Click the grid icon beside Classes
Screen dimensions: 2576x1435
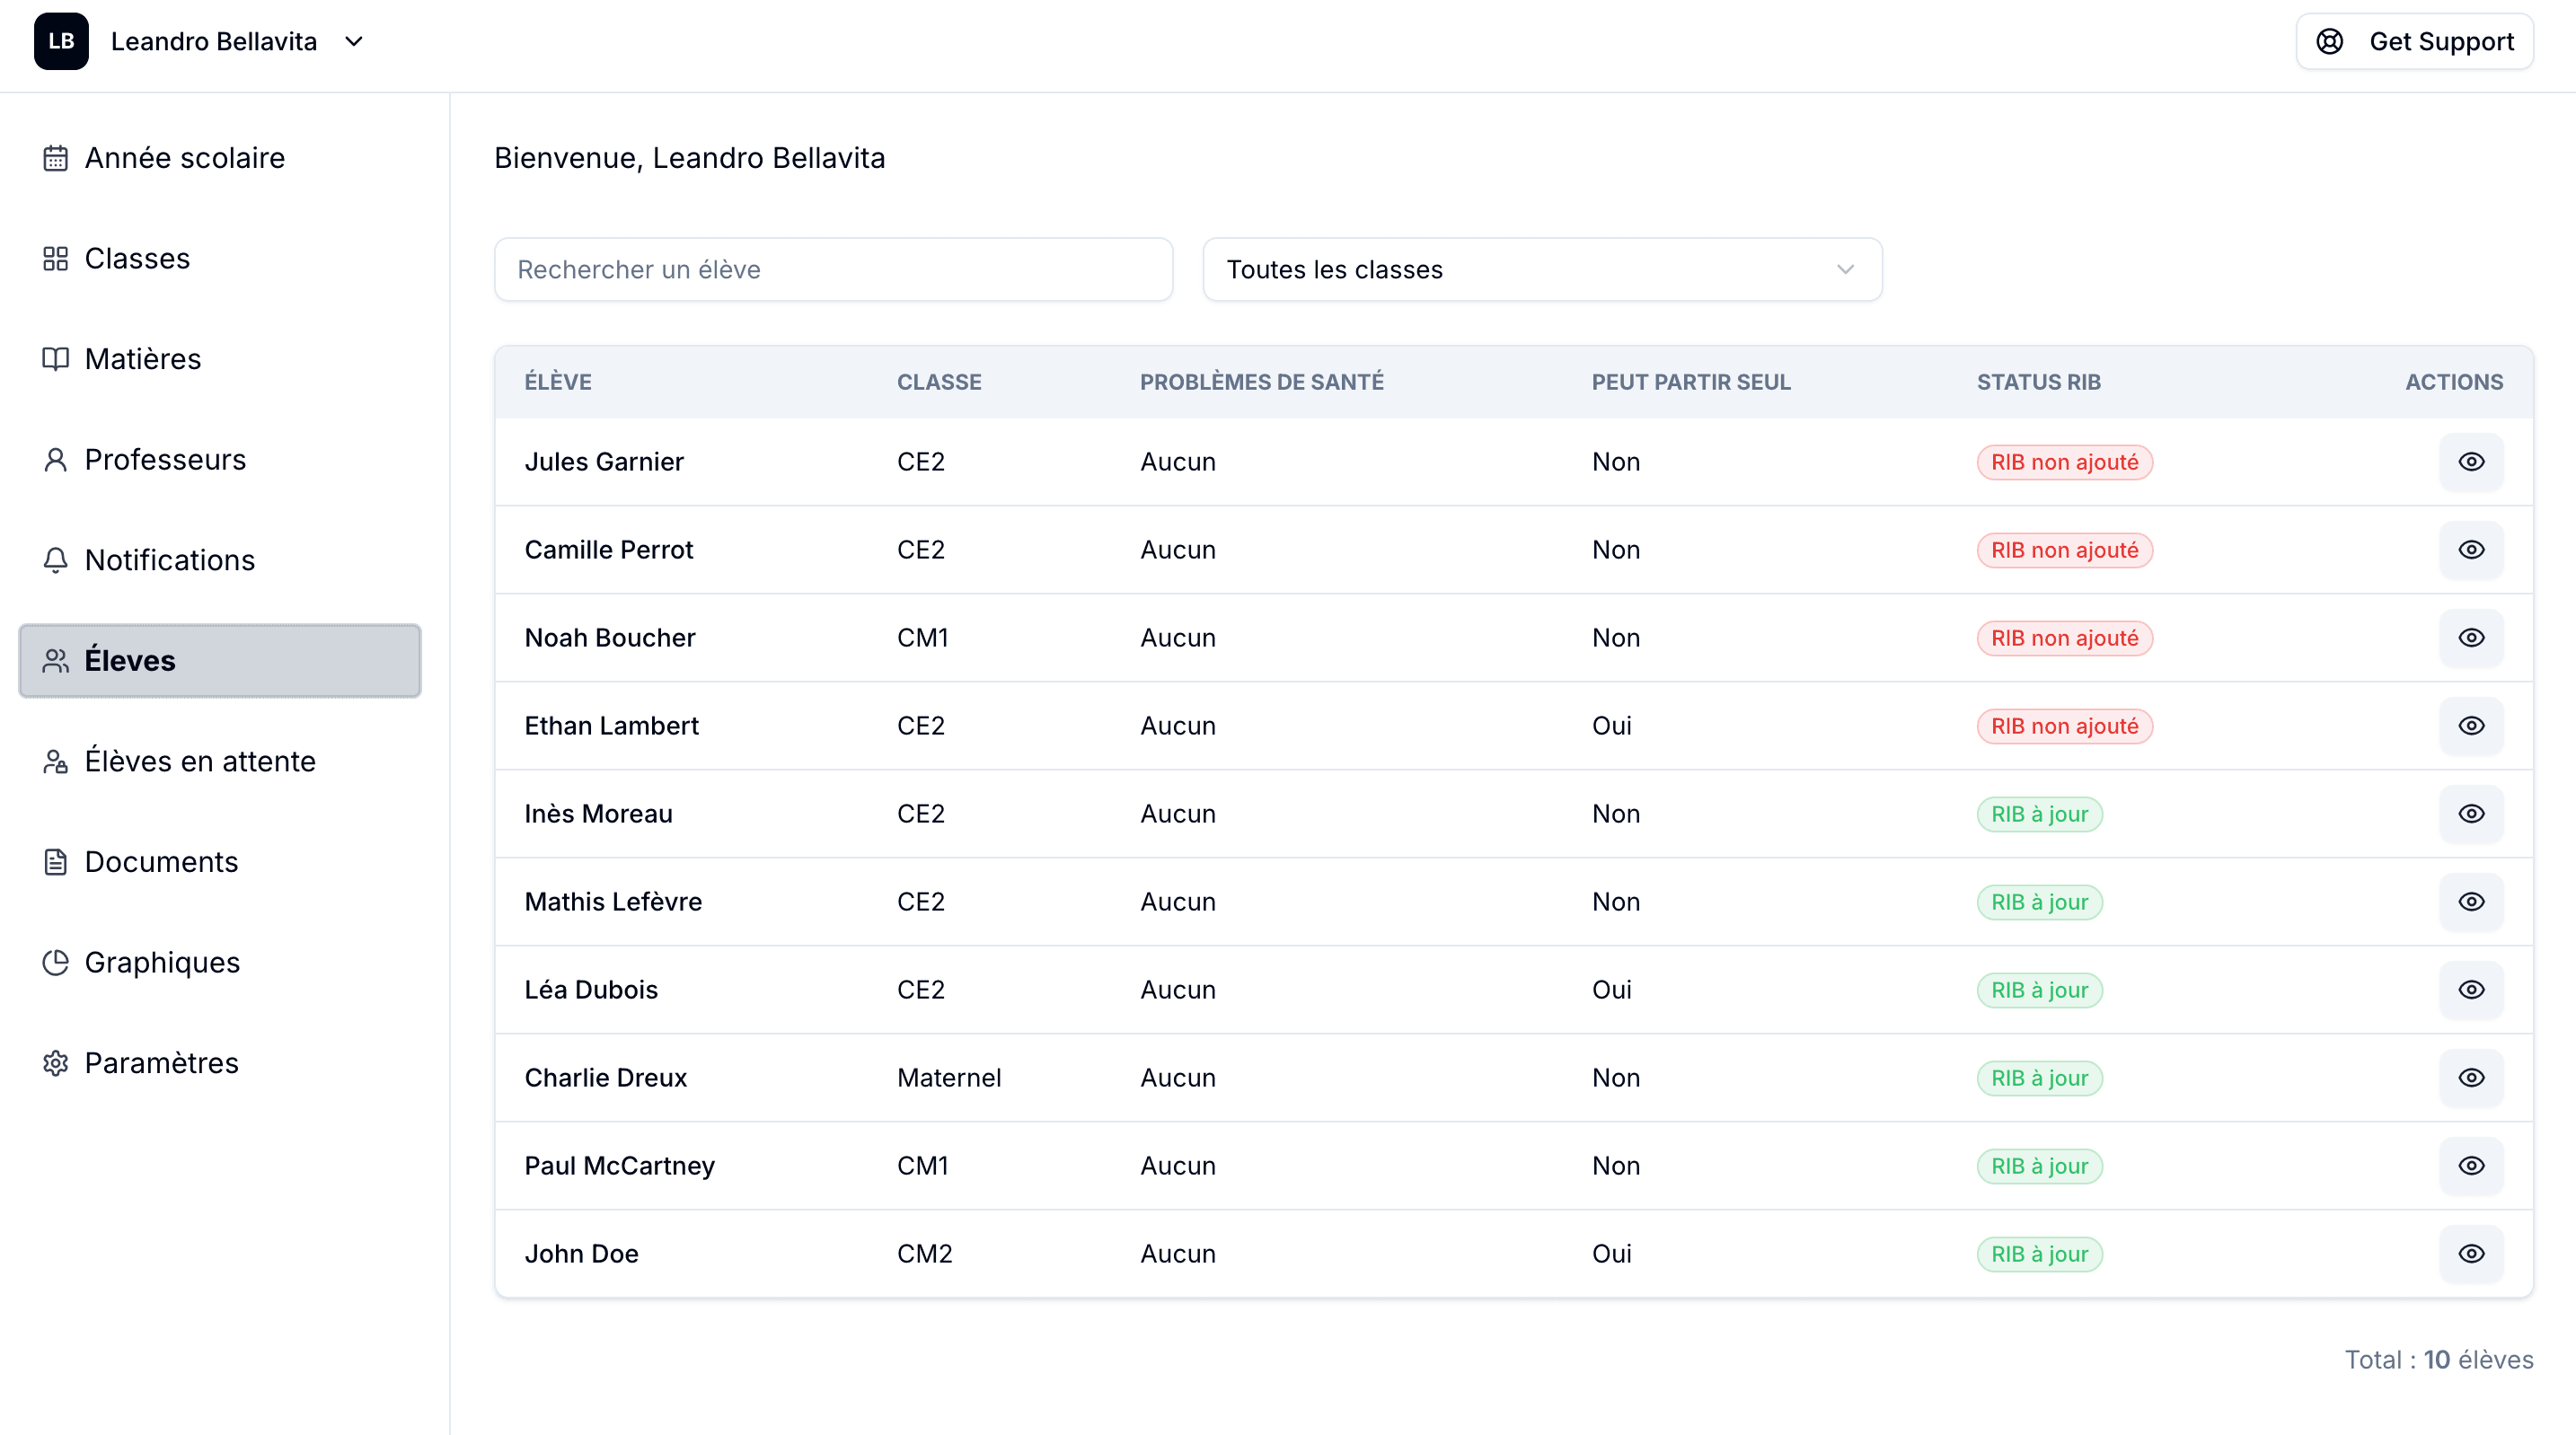pyautogui.click(x=56, y=259)
